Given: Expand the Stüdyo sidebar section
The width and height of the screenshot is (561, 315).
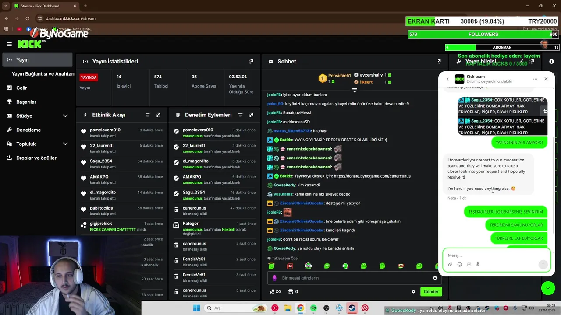Looking at the screenshot, I should 65,116.
